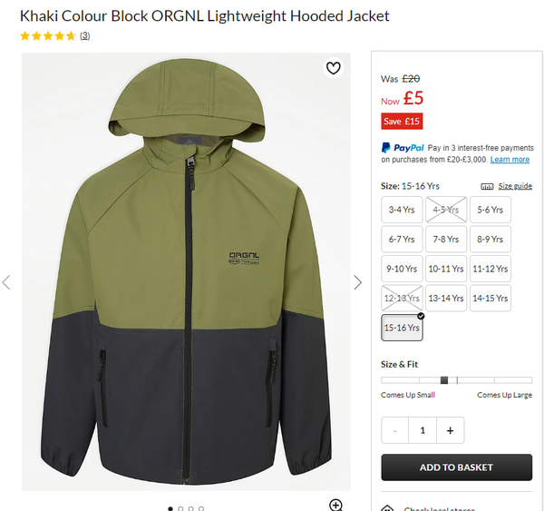
Task: Increase quantity with plus button
Action: tap(450, 430)
